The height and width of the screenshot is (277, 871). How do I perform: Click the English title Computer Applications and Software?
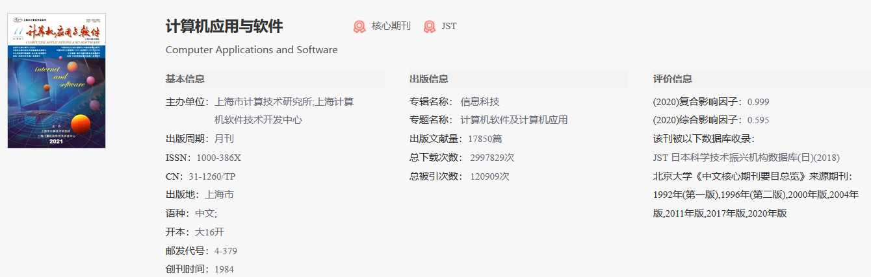[252, 50]
